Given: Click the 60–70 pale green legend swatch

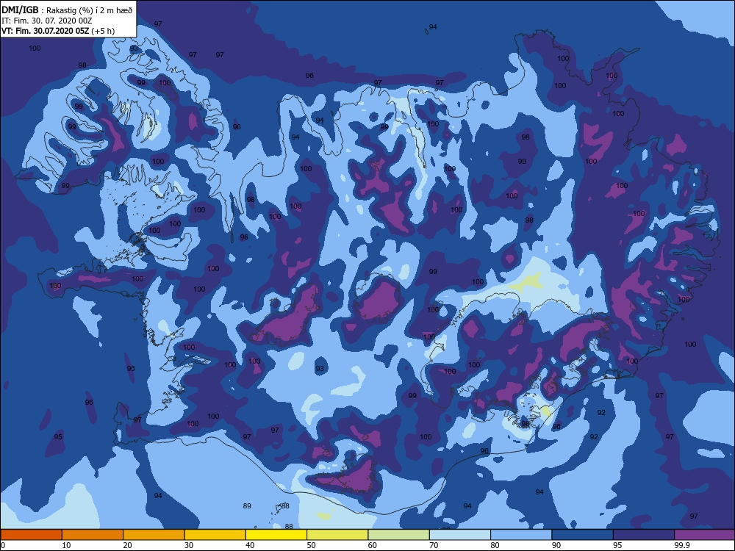Looking at the screenshot, I should coord(399,535).
